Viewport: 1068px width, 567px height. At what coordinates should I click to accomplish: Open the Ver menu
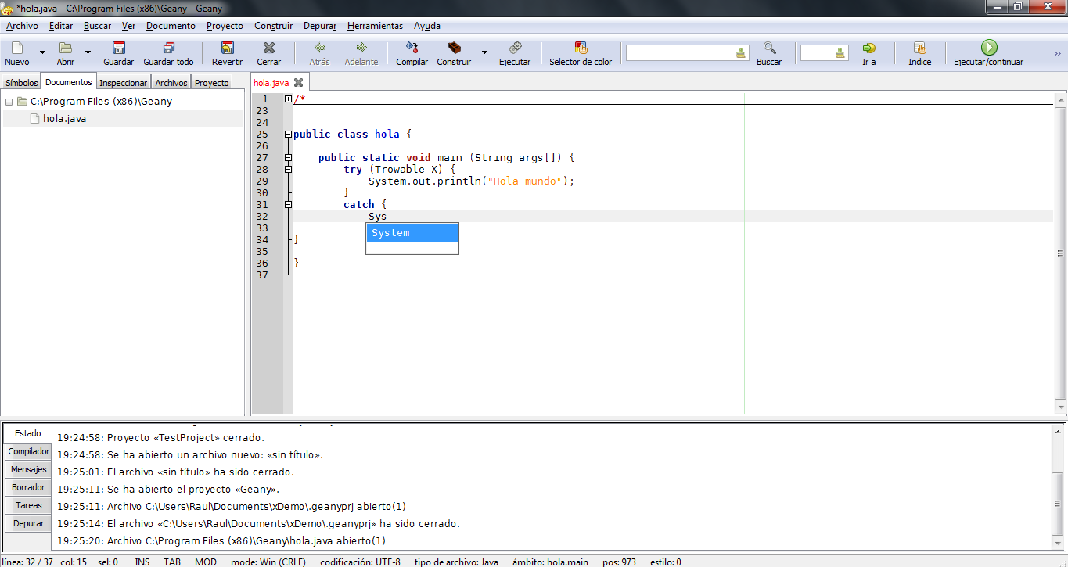click(x=129, y=26)
